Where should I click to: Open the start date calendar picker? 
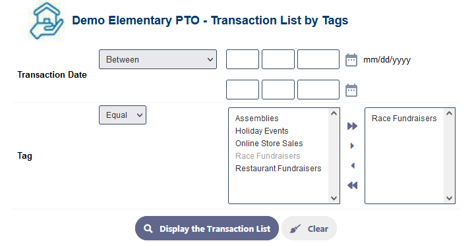(x=351, y=60)
